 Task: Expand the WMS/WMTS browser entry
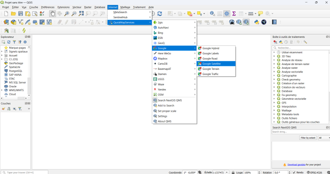(x=2, y=90)
